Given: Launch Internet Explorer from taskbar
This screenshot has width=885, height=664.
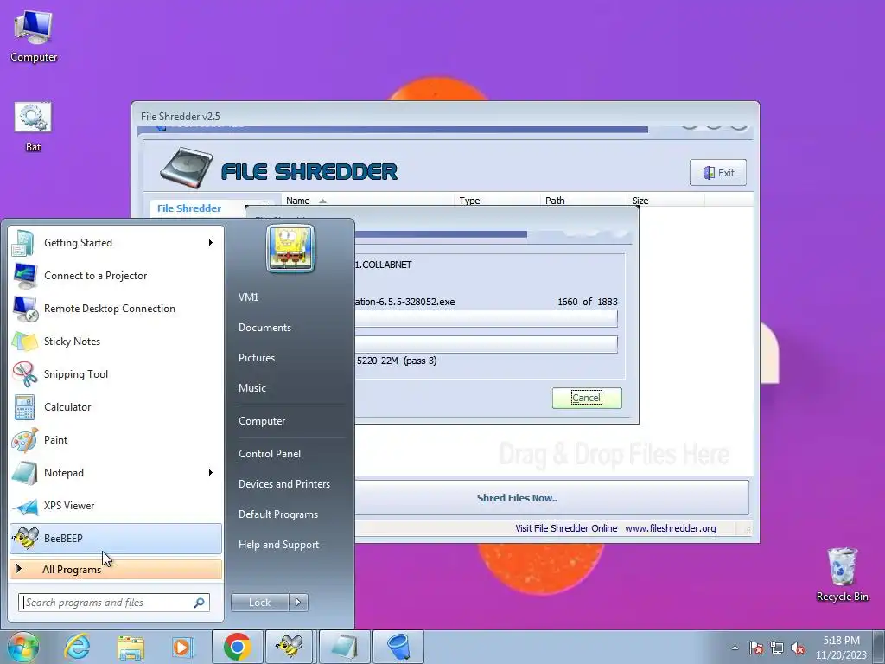Looking at the screenshot, I should tap(77, 647).
